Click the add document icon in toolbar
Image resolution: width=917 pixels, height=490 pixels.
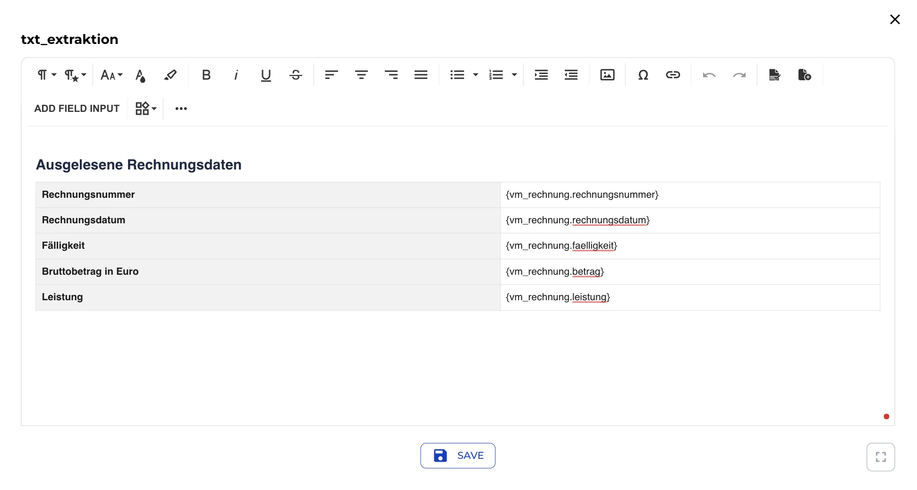pyautogui.click(x=805, y=75)
